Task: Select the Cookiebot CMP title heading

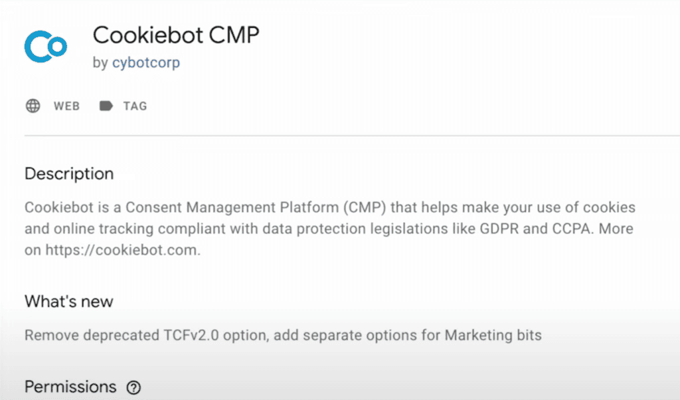Action: (x=176, y=35)
